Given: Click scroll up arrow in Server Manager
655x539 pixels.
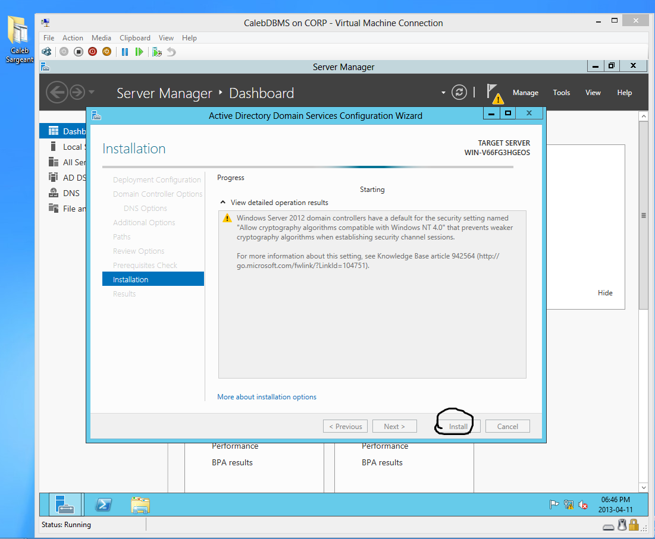Looking at the screenshot, I should [x=643, y=116].
